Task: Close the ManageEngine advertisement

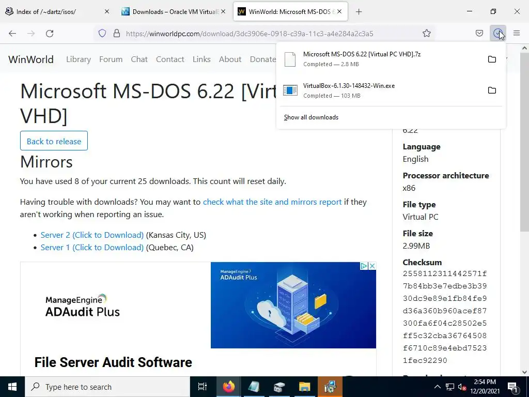Action: click(x=372, y=266)
